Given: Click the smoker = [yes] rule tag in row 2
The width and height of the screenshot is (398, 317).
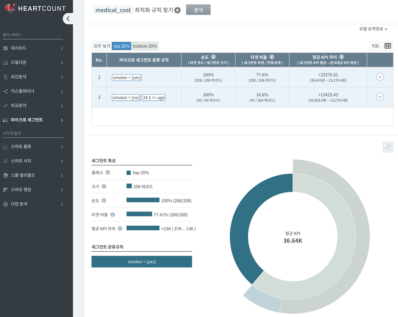Looking at the screenshot, I should 127,78.
